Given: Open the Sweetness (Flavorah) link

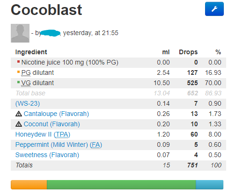Looking at the screenshot, I should [x=47, y=155].
